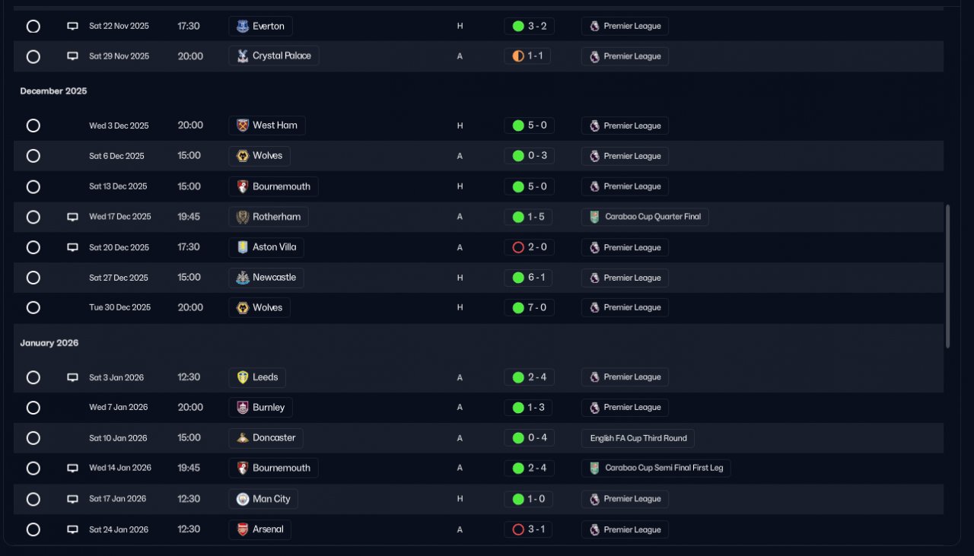Click the Premier League logo on West Ham row
The image size is (974, 556).
tap(594, 125)
